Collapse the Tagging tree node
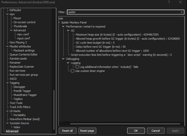This screenshot has width=187, height=136. click(x=7, y=83)
